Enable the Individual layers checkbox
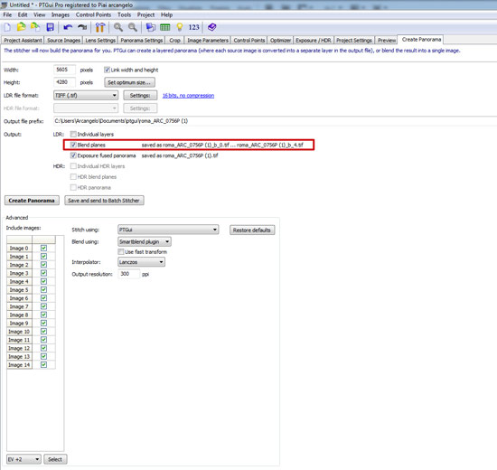Image resolution: width=497 pixels, height=470 pixels. (x=73, y=134)
